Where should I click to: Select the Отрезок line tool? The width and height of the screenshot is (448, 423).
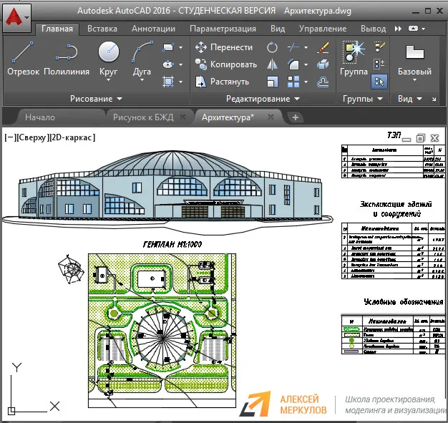point(23,59)
